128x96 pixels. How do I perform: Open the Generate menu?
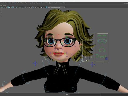tap(51, 3)
